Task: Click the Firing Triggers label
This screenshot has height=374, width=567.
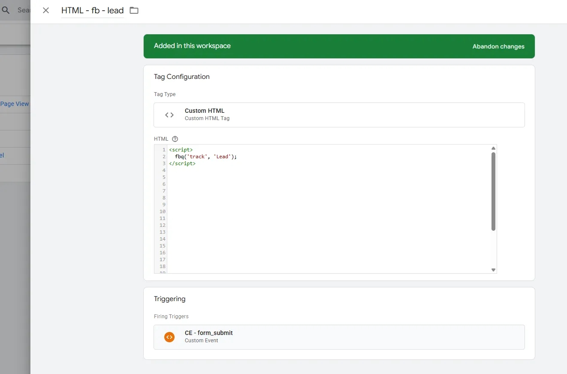Action: click(x=171, y=317)
